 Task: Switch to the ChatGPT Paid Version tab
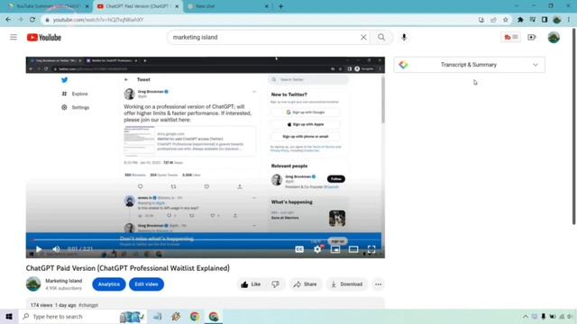tap(138, 6)
